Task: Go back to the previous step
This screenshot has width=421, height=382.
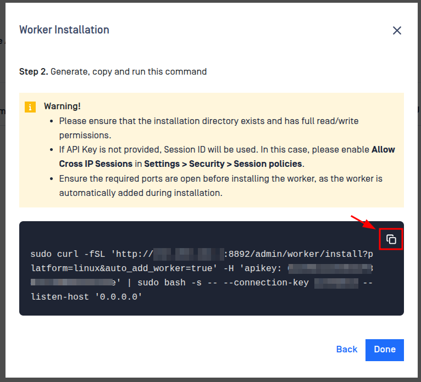Action: tap(347, 350)
